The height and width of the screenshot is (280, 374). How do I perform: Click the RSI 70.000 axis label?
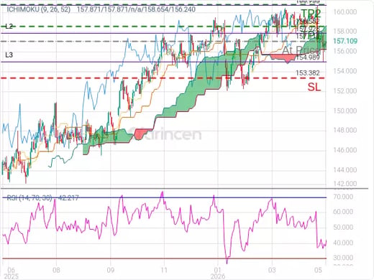[x=343, y=197]
